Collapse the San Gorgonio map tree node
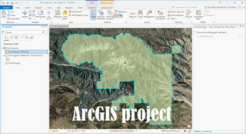 tap(2, 48)
